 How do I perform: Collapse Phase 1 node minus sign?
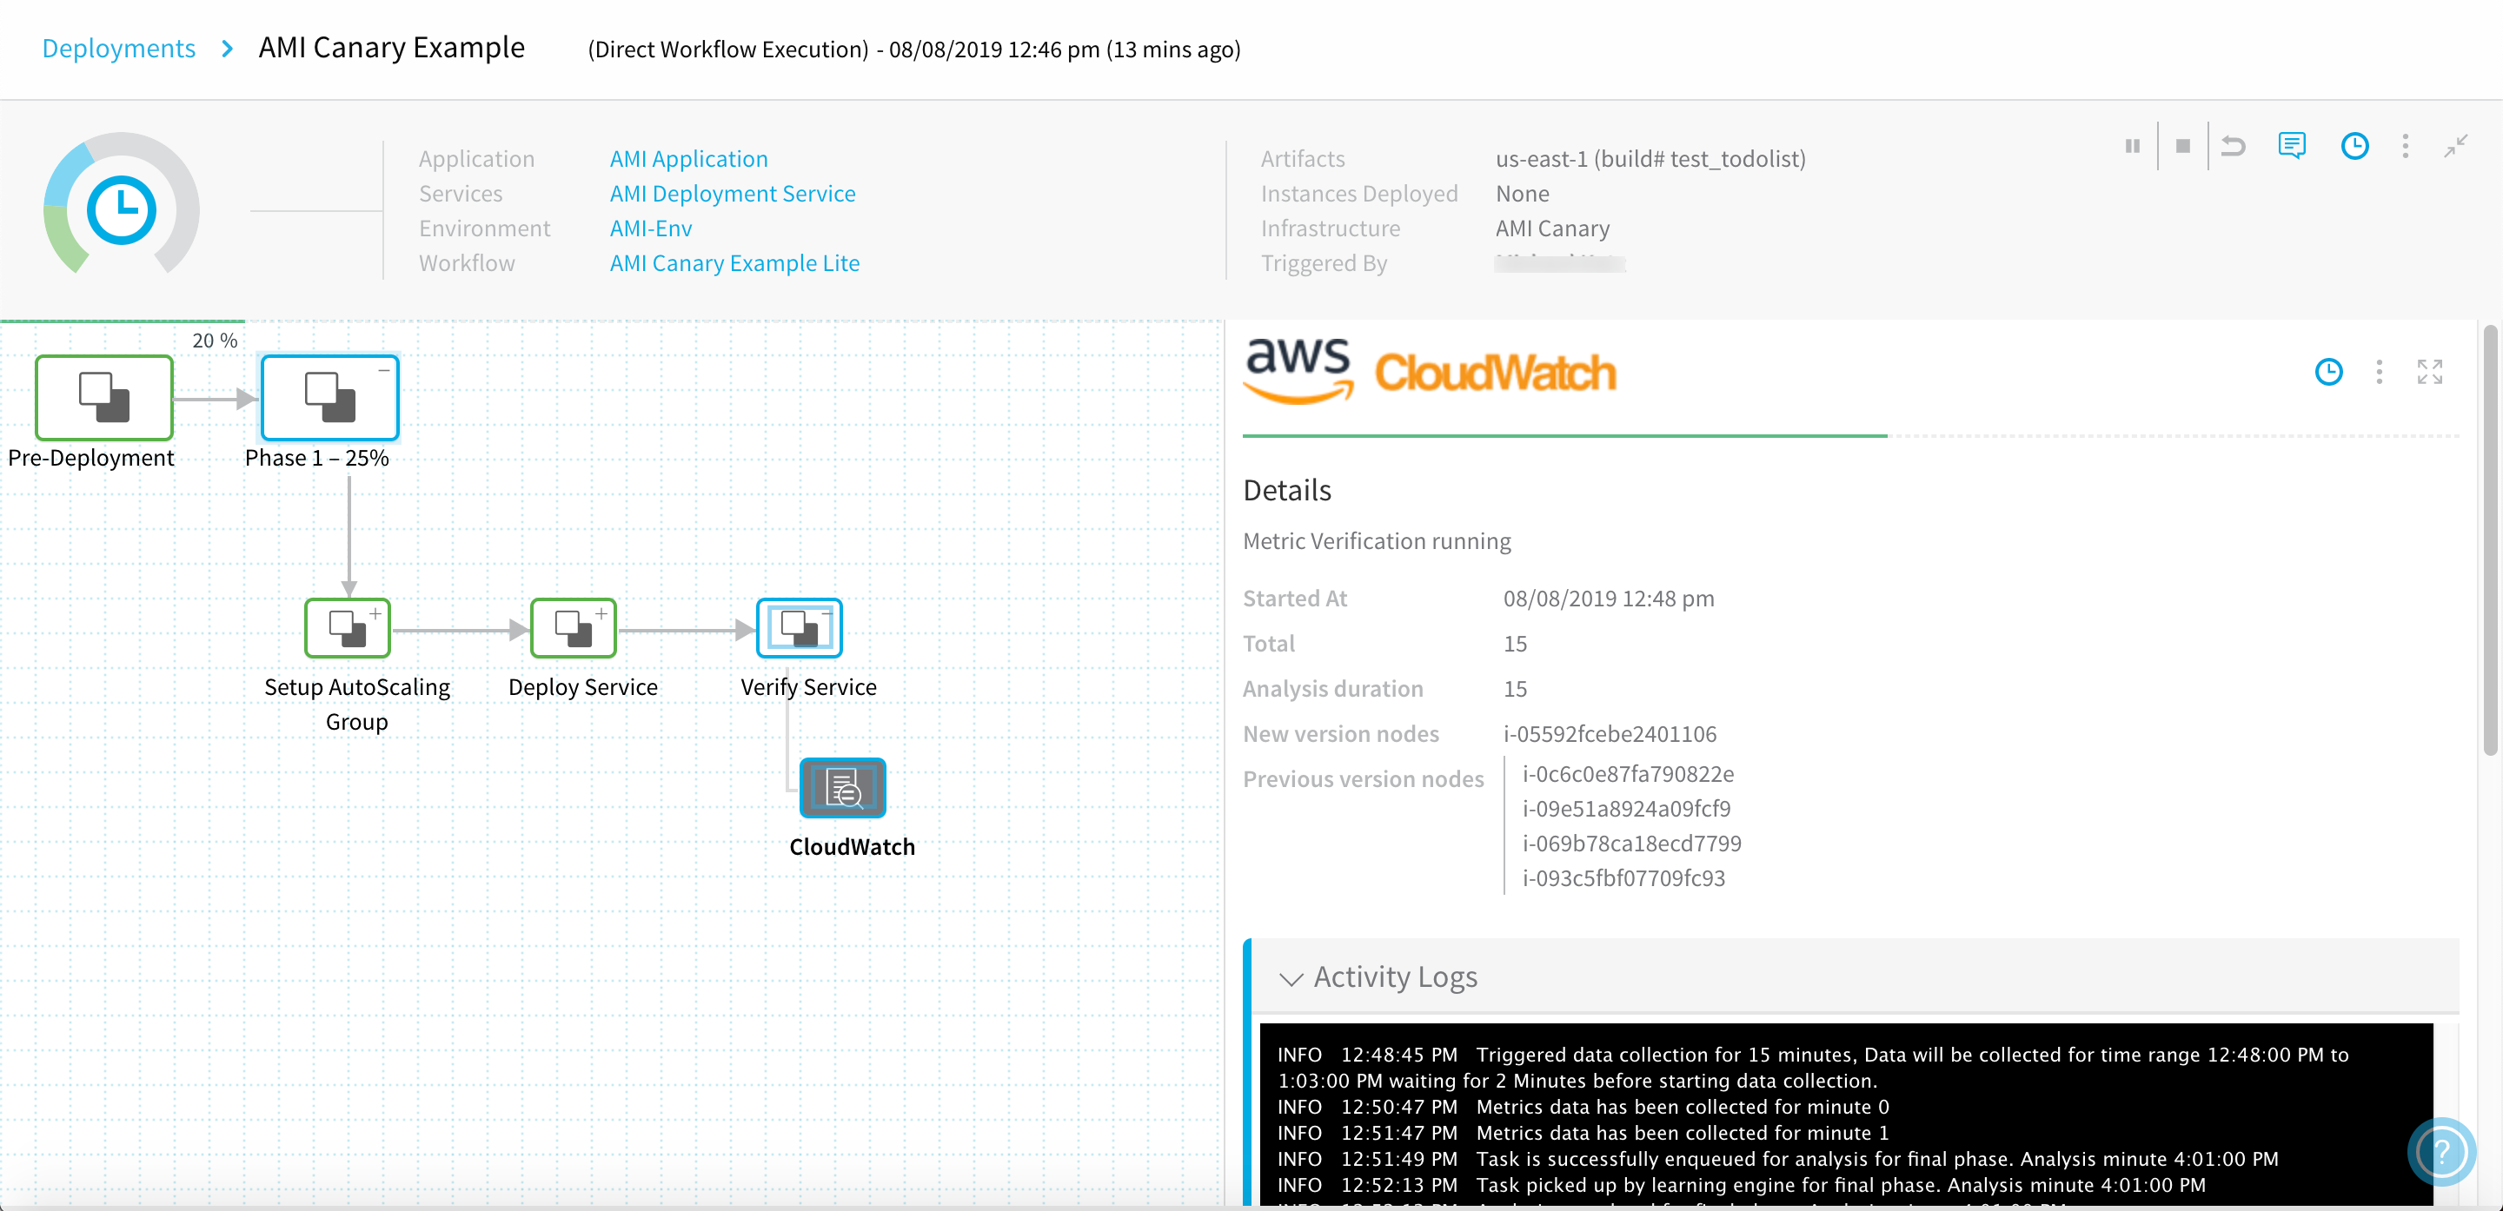384,370
